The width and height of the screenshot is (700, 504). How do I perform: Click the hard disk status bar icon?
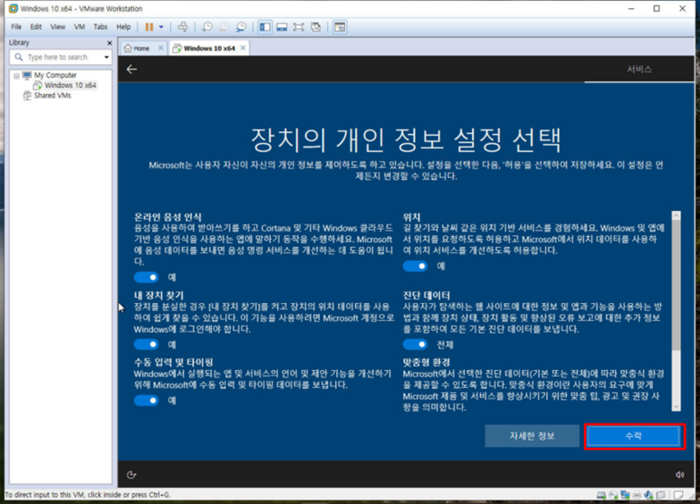[x=601, y=495]
